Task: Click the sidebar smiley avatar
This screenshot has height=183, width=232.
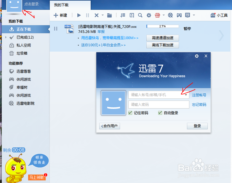Action: pyautogui.click(x=14, y=6)
